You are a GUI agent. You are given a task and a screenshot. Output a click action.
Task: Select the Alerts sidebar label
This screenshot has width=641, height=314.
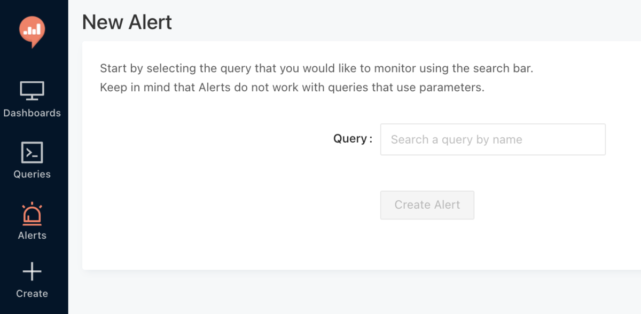(x=32, y=236)
